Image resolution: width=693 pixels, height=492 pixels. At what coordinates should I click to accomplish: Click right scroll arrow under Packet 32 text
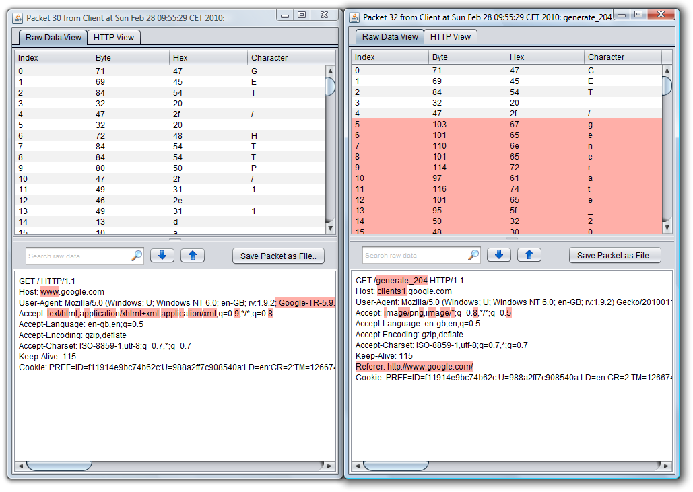coord(667,466)
